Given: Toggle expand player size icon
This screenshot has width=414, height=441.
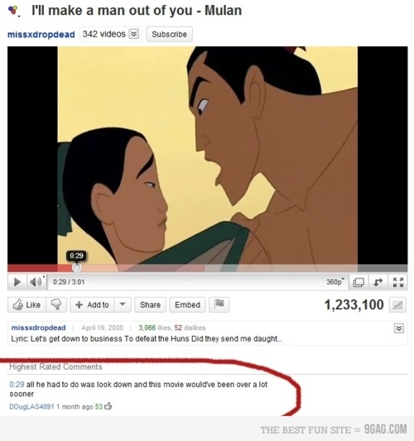Looking at the screenshot, I should tap(378, 282).
